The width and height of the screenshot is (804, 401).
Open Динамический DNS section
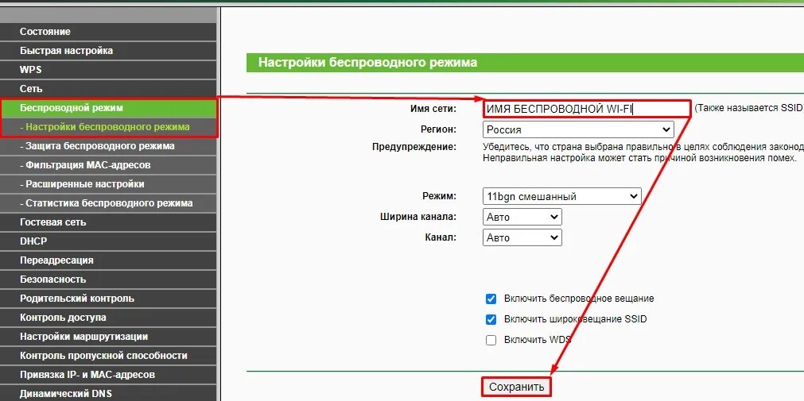point(108,393)
